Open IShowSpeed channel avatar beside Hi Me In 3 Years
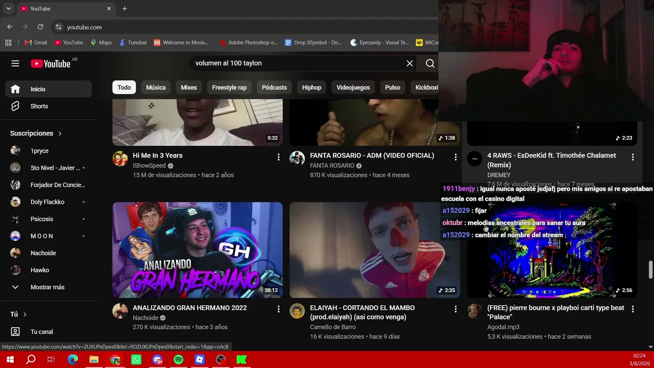 [x=120, y=158]
